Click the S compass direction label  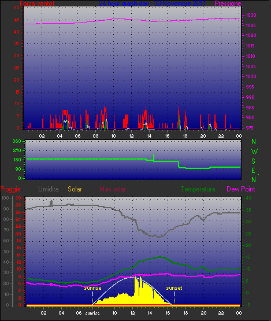point(254,161)
